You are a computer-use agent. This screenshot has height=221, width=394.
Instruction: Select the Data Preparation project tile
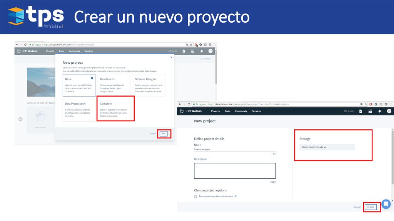coord(79,109)
